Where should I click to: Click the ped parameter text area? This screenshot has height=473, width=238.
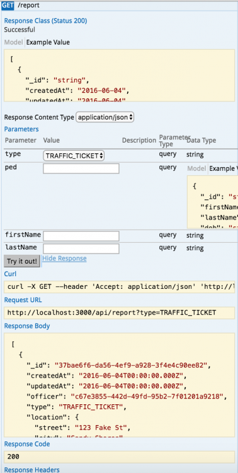pos(81,168)
